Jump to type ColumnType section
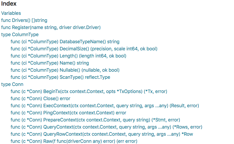The image size is (234, 144). pos(20,34)
